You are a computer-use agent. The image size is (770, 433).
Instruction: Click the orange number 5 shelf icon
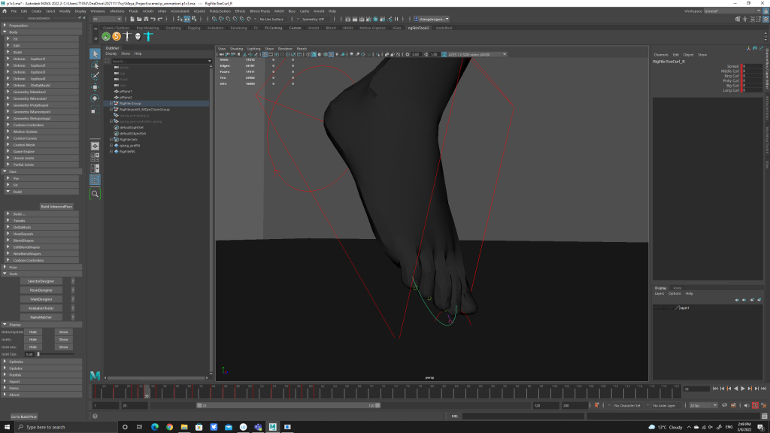pos(117,36)
